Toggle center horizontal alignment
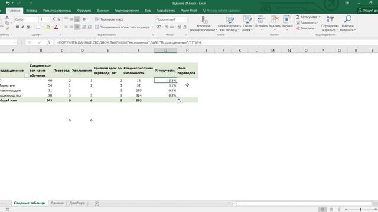 (71, 27)
